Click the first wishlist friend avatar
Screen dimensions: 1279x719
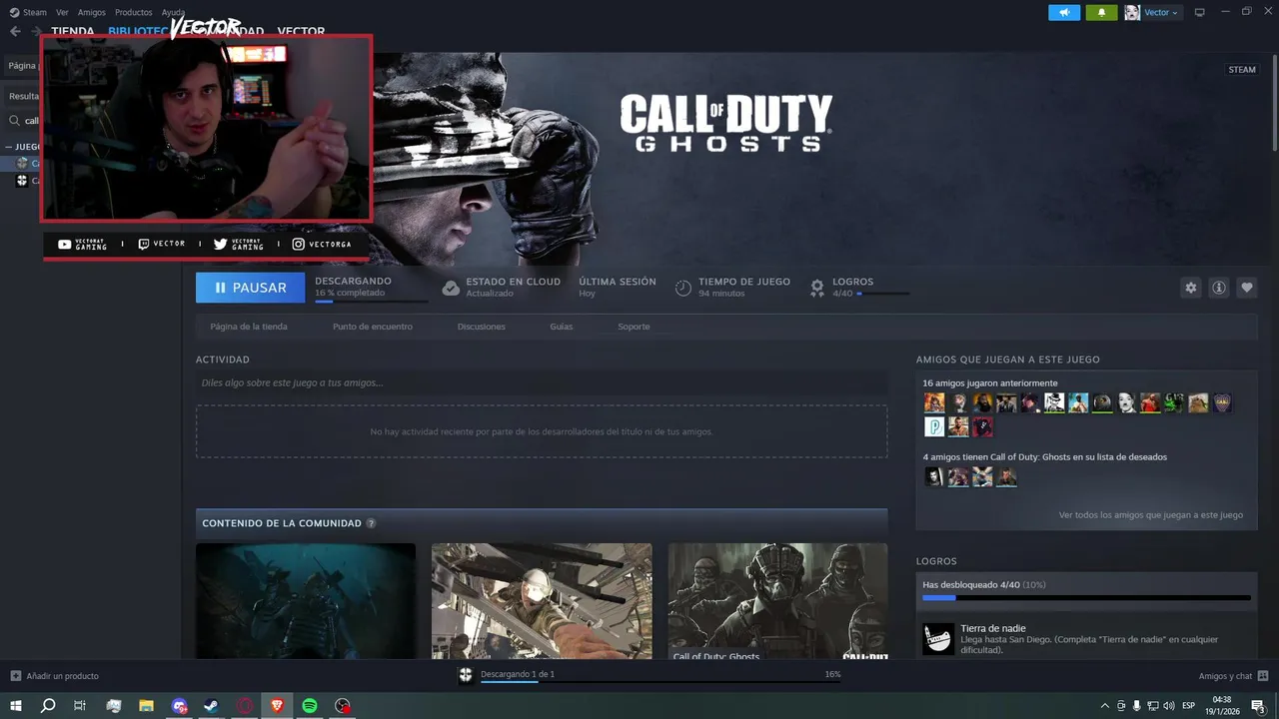(934, 476)
